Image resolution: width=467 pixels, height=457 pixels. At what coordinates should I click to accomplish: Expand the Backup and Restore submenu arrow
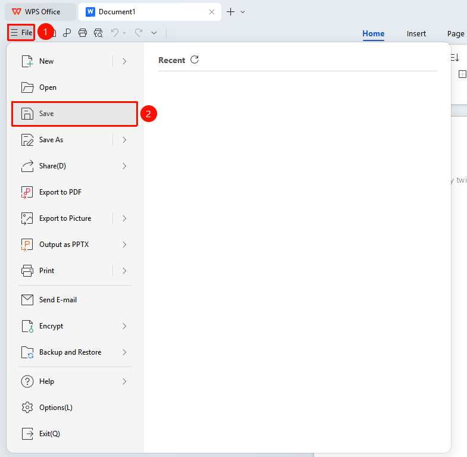point(124,352)
